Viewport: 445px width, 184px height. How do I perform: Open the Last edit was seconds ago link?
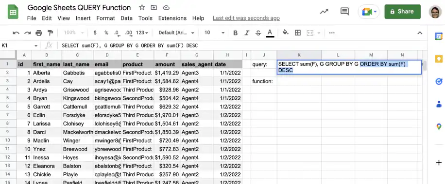tap(246, 18)
